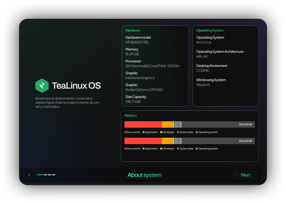Select the memory value 15.29 GiB

point(132,54)
